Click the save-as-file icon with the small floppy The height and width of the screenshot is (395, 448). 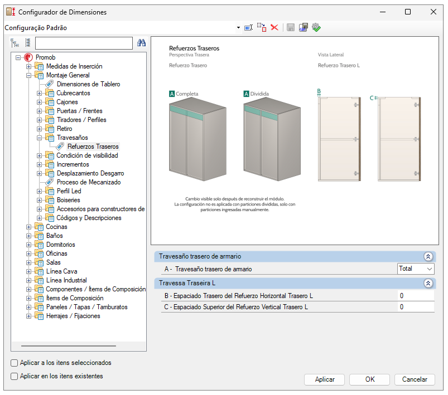click(x=304, y=28)
